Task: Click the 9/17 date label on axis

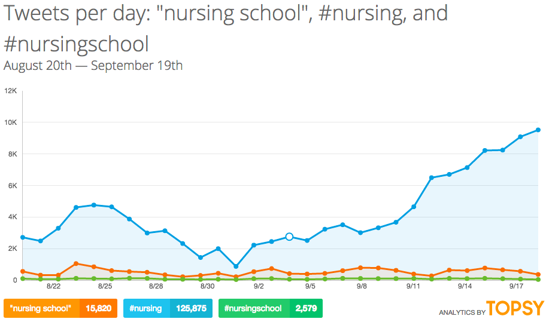Action: [x=517, y=286]
